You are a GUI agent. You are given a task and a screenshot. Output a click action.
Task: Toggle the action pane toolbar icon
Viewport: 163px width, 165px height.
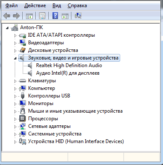coord(65,16)
